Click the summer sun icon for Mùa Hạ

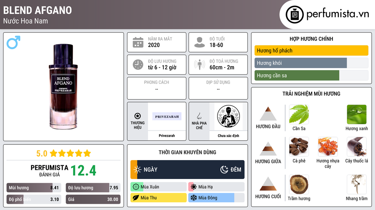194,187
